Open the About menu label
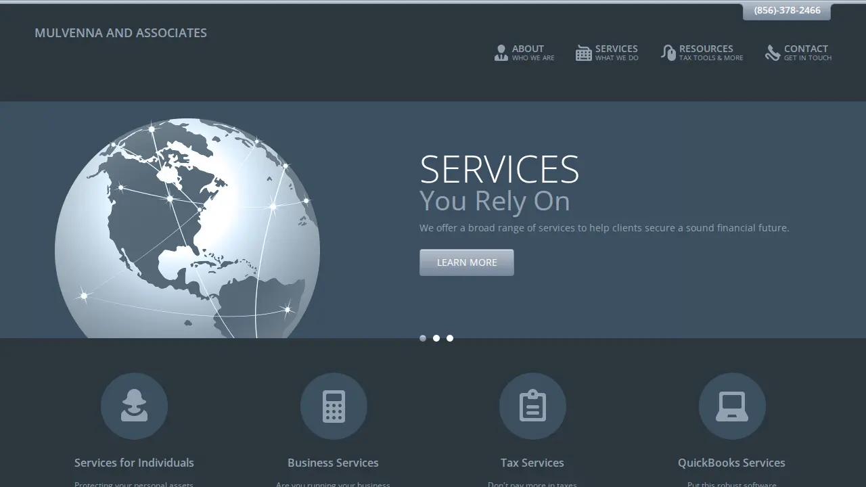 [528, 49]
